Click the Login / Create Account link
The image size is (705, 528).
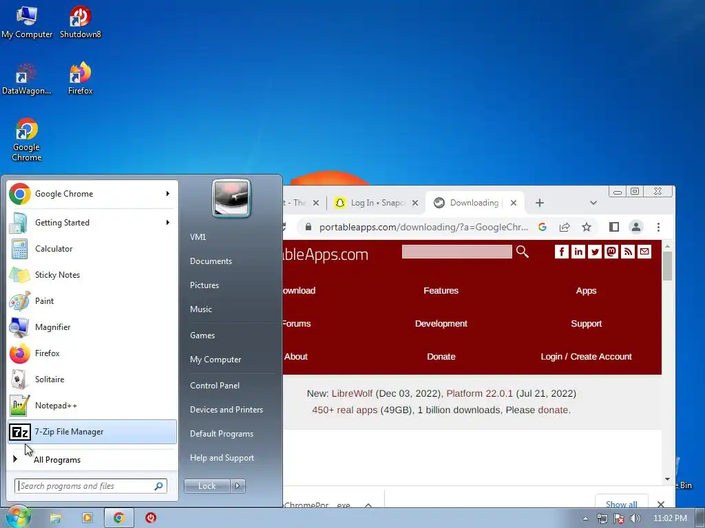(x=587, y=357)
